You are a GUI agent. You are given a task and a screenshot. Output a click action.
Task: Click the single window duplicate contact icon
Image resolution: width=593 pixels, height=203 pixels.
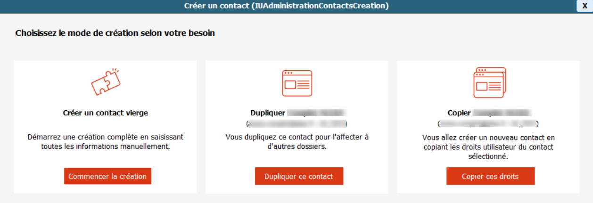pyautogui.click(x=296, y=83)
